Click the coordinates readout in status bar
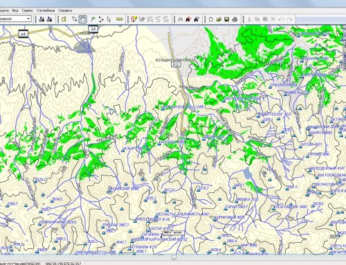Image resolution: width=346 pixels, height=265 pixels. 63,263
